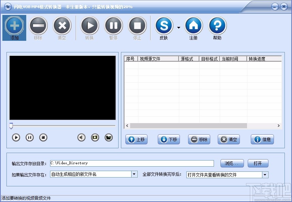Pause preview playback below the video area
The width and height of the screenshot is (292, 202).
(x=30, y=137)
